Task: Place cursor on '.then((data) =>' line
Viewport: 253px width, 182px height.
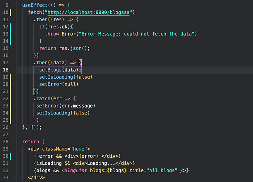Action: 55,63
